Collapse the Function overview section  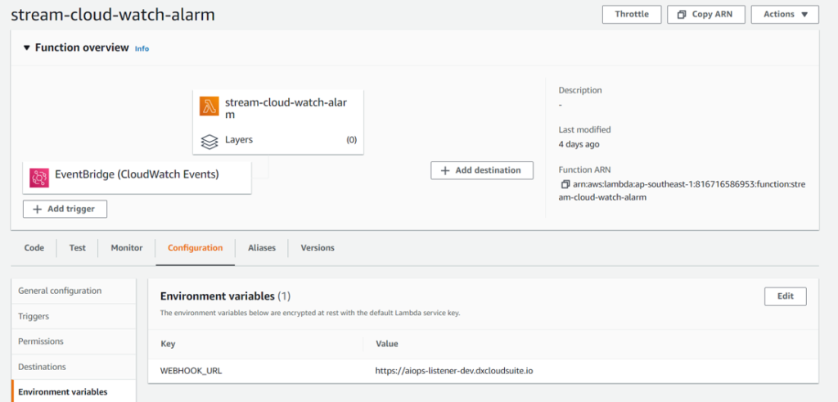pyautogui.click(x=27, y=47)
